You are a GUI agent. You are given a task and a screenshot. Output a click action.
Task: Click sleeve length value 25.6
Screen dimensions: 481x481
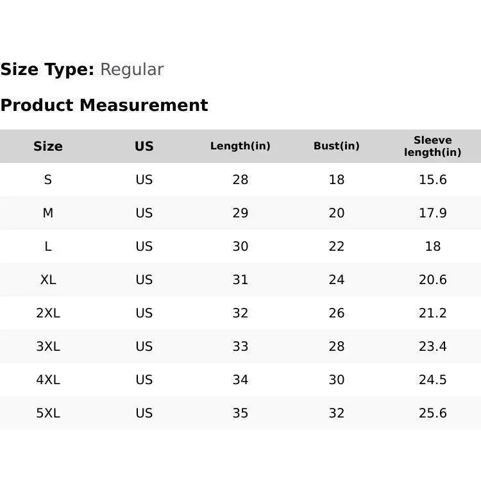tap(432, 413)
